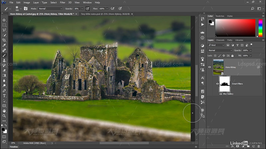Toggle layer filter on/off switch
Viewport: 266px width, 149px height.
coord(251,45)
